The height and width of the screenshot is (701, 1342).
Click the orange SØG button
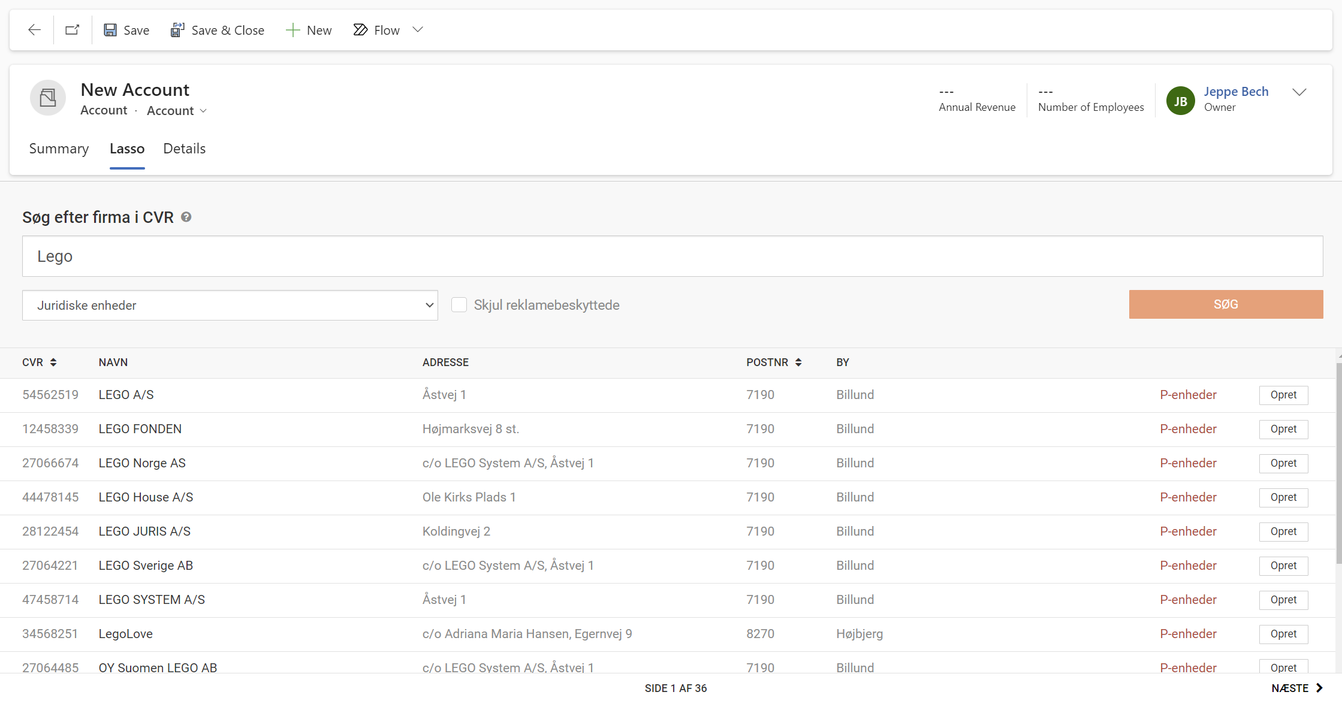tap(1225, 304)
